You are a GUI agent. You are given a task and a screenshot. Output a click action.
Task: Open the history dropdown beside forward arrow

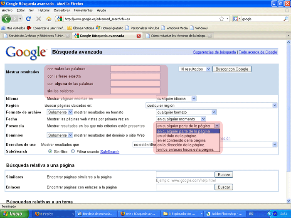pyautogui.click(x=20, y=19)
